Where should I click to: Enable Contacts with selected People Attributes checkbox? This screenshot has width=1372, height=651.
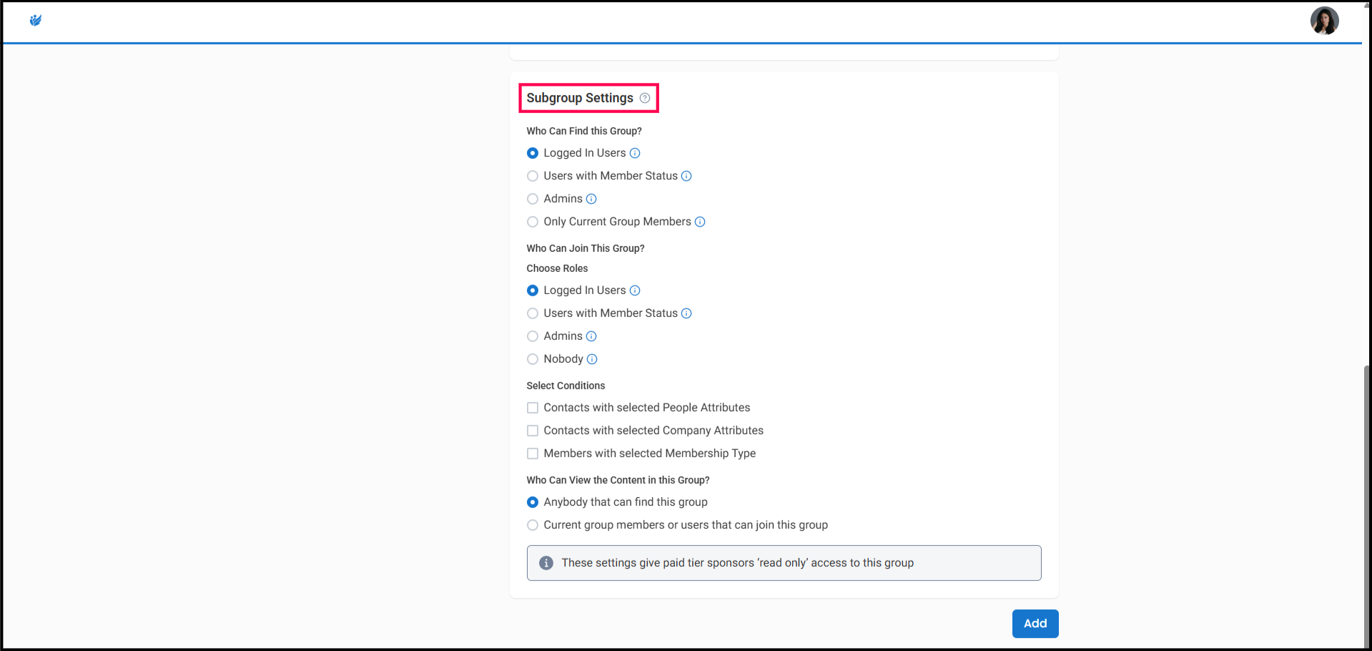pos(533,408)
